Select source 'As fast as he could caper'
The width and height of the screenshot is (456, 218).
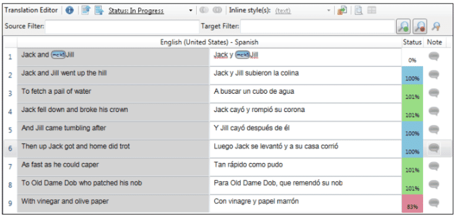click(x=60, y=165)
